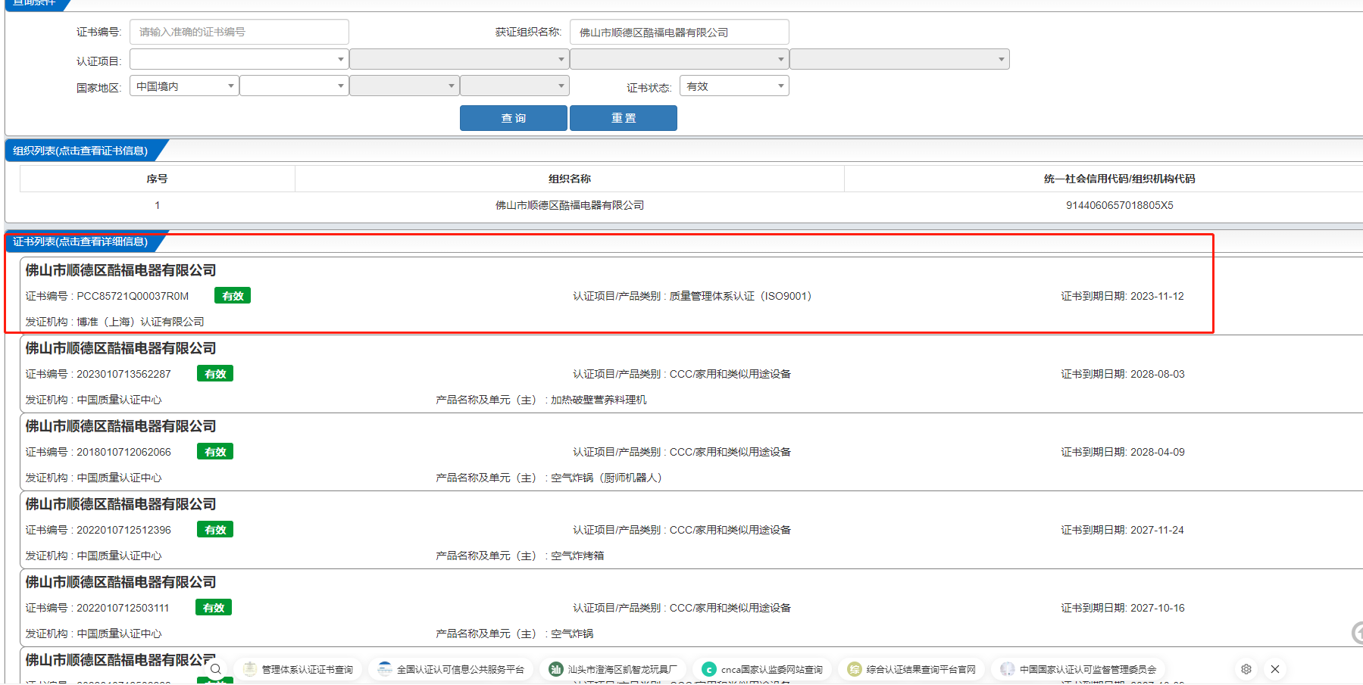Screen dimensions: 1363x685
Task: Open the 综合认证结果查询平台官网 suggestion
Action: pyautogui.click(x=911, y=669)
